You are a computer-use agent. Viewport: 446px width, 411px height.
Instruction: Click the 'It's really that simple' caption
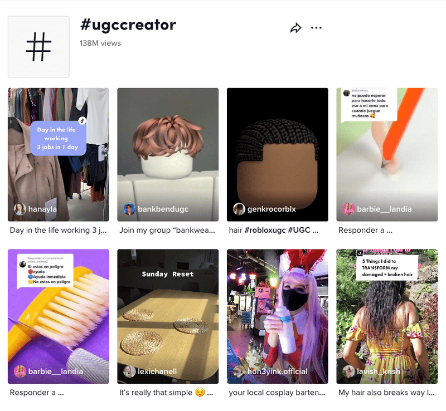click(166, 393)
